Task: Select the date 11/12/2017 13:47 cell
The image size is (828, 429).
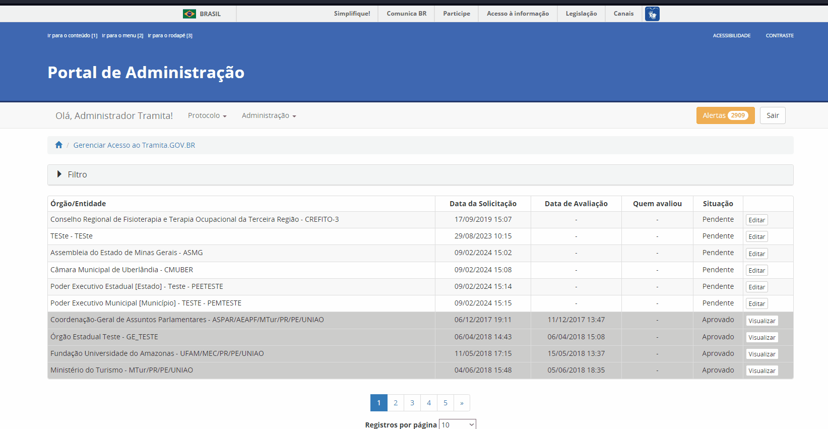Action: (576, 320)
